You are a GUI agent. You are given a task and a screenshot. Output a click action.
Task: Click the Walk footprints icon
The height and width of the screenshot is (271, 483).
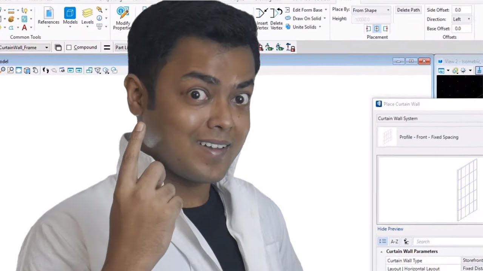pos(46,70)
